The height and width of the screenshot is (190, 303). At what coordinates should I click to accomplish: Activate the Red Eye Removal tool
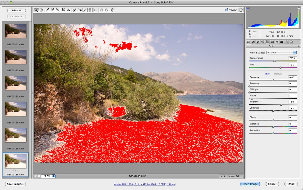80,10
